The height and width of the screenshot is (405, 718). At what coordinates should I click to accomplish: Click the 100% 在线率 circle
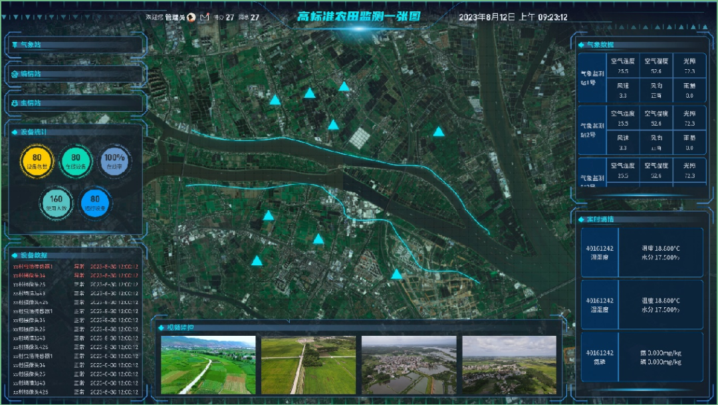114,161
